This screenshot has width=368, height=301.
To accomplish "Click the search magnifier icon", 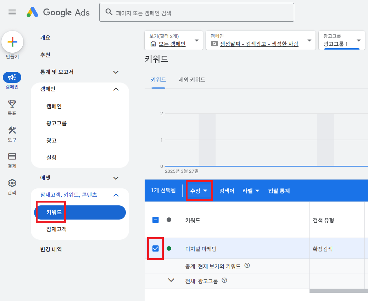I will pyautogui.click(x=108, y=12).
